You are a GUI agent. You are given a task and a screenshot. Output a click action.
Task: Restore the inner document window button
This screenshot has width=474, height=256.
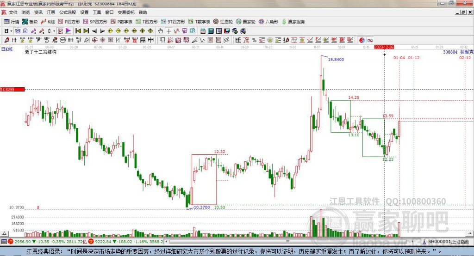(x=463, y=12)
